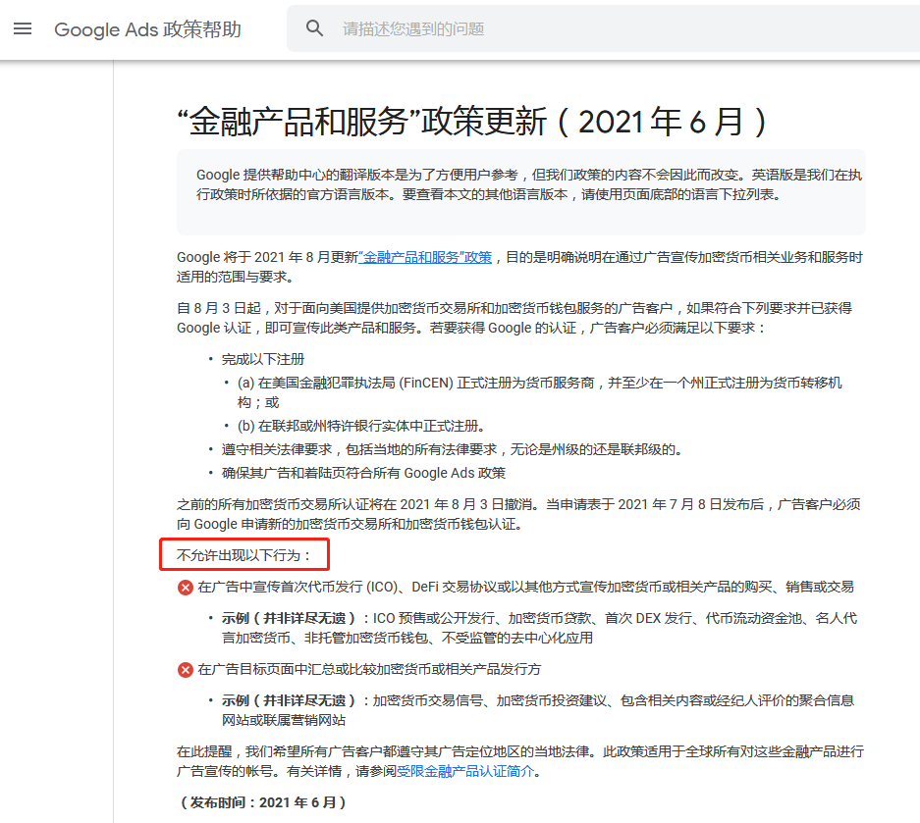Click the text （发布时间：2021 年 6 月）
This screenshot has height=823, width=920.
[263, 802]
